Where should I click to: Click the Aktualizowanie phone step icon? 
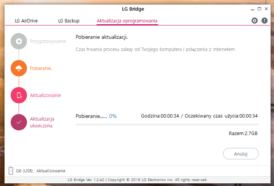click(x=19, y=95)
